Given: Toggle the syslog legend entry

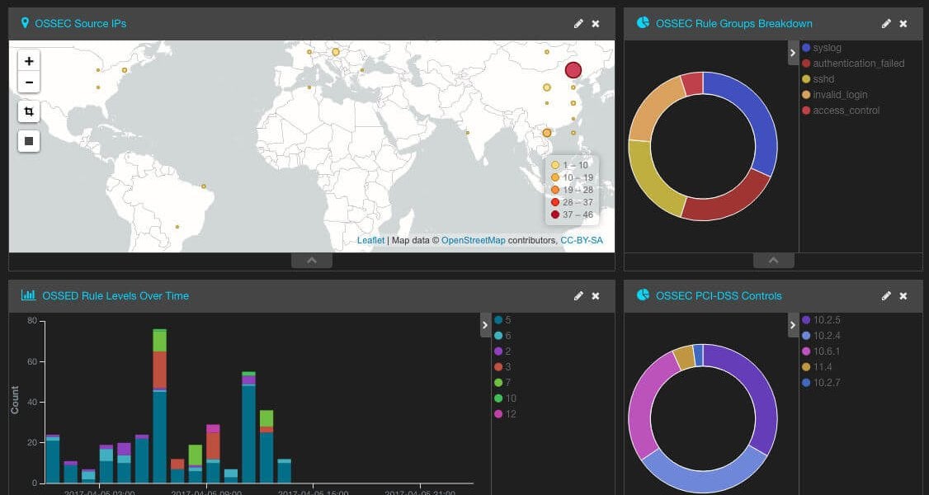Looking at the screenshot, I should click(x=821, y=47).
